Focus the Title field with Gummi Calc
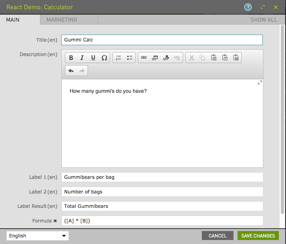This screenshot has height=244, width=286. tap(162, 40)
